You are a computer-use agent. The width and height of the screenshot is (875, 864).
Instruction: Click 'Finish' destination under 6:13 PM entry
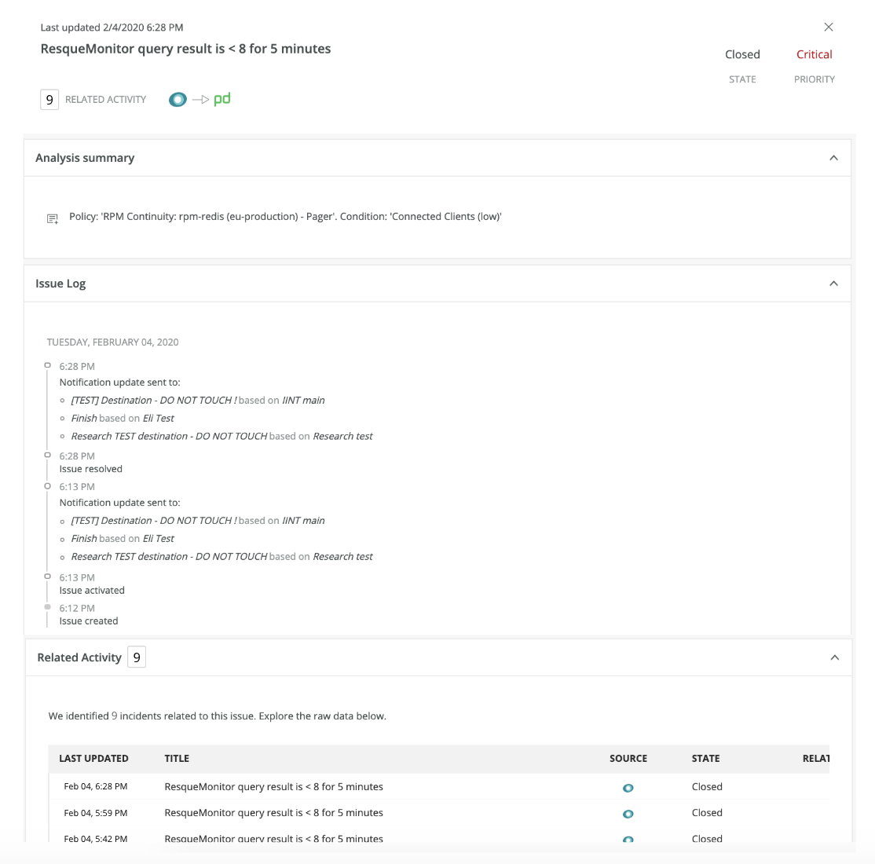click(x=84, y=539)
